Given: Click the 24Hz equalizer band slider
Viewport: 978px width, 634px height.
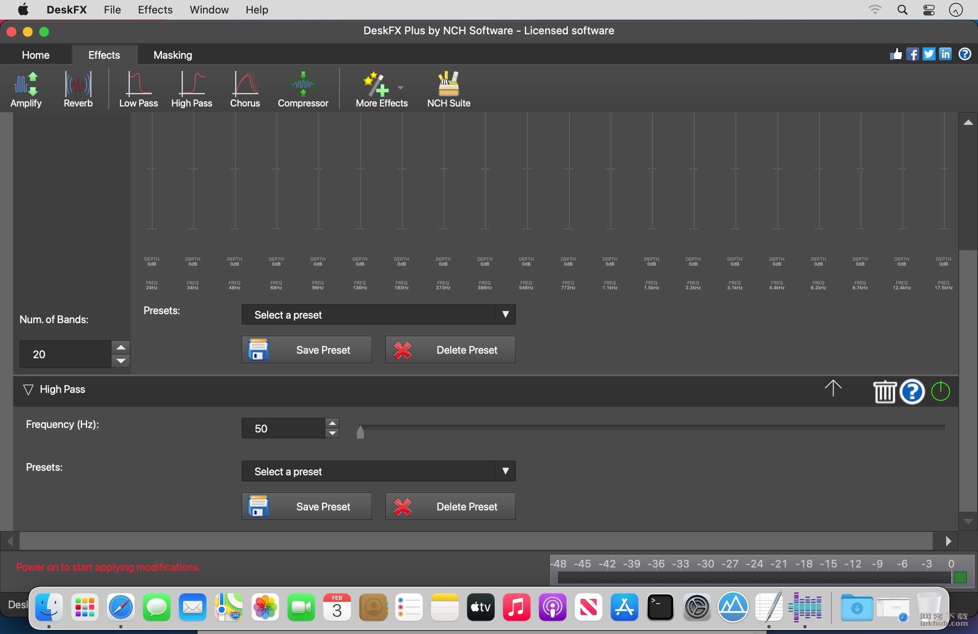Looking at the screenshot, I should (x=151, y=171).
